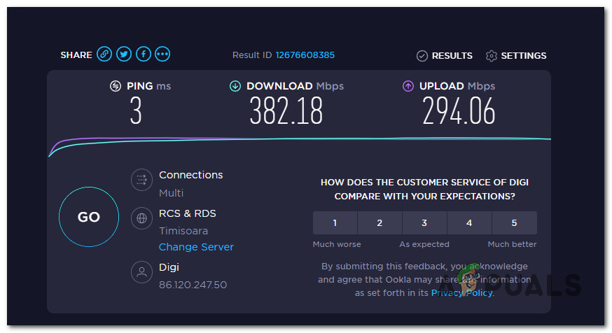Share result on Twitter
The height and width of the screenshot is (333, 612).
point(124,54)
